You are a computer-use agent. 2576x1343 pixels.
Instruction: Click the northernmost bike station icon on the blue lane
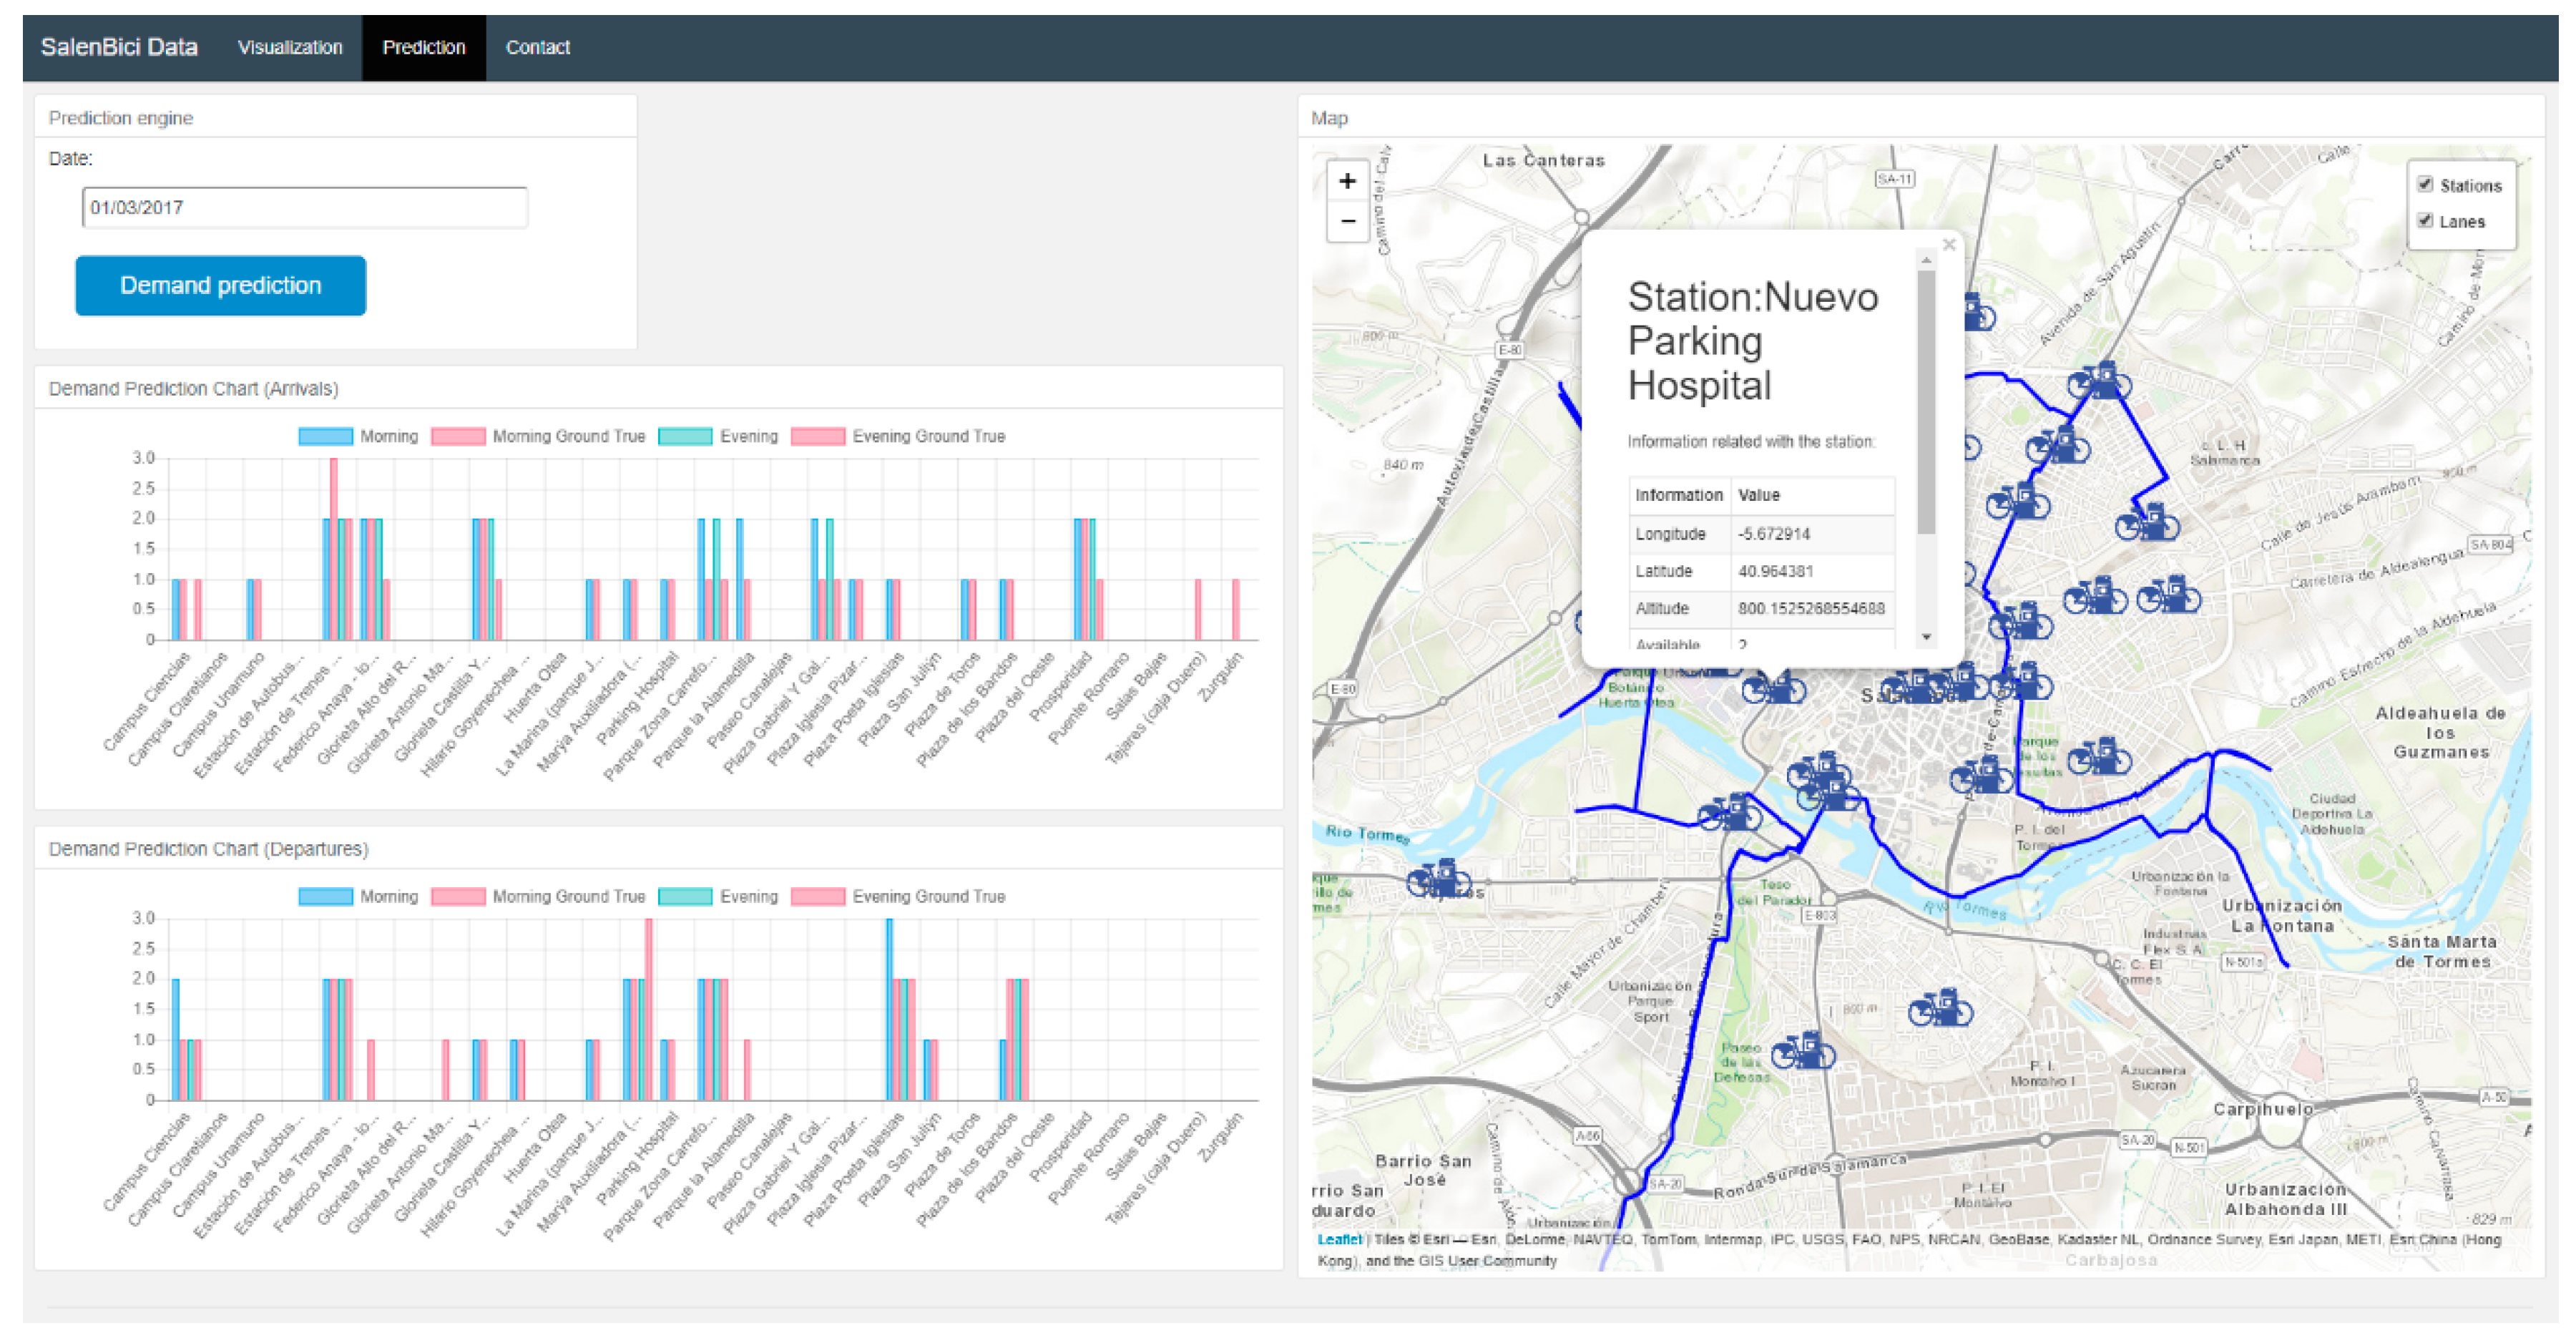2099,382
